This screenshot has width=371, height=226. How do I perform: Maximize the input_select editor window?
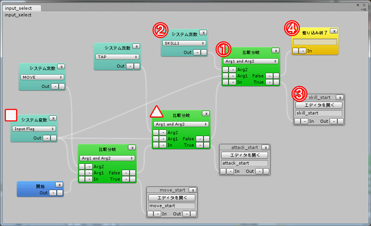point(358,5)
